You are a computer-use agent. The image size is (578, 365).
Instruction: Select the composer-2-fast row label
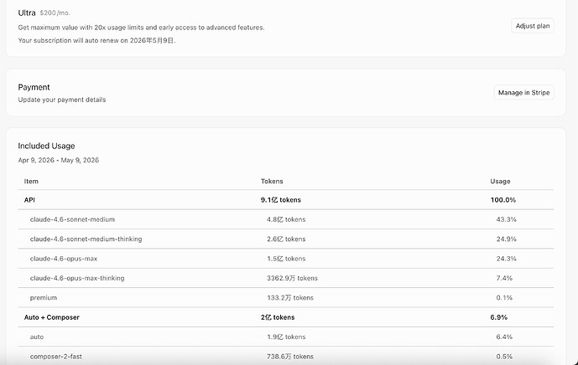coord(56,357)
